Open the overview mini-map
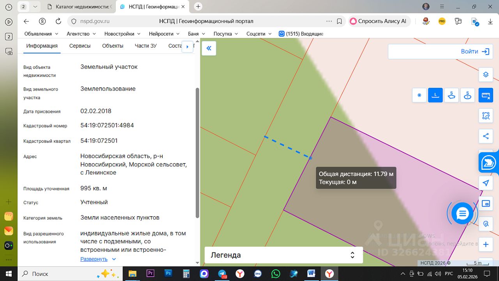Viewport: 499px width, 281px height. click(486, 203)
